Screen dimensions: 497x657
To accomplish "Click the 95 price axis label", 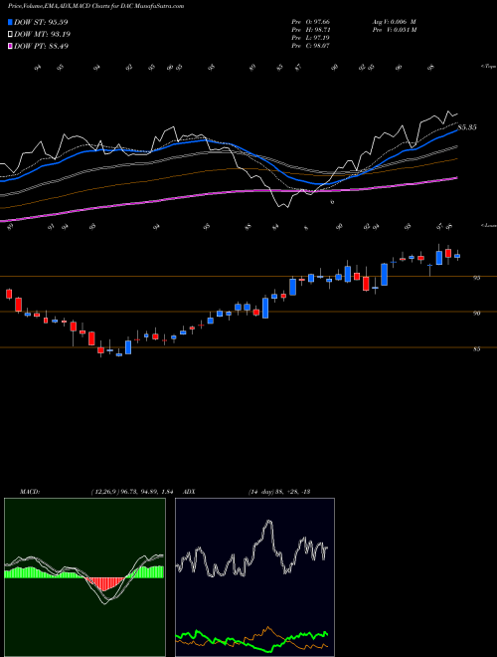I will [x=477, y=278].
